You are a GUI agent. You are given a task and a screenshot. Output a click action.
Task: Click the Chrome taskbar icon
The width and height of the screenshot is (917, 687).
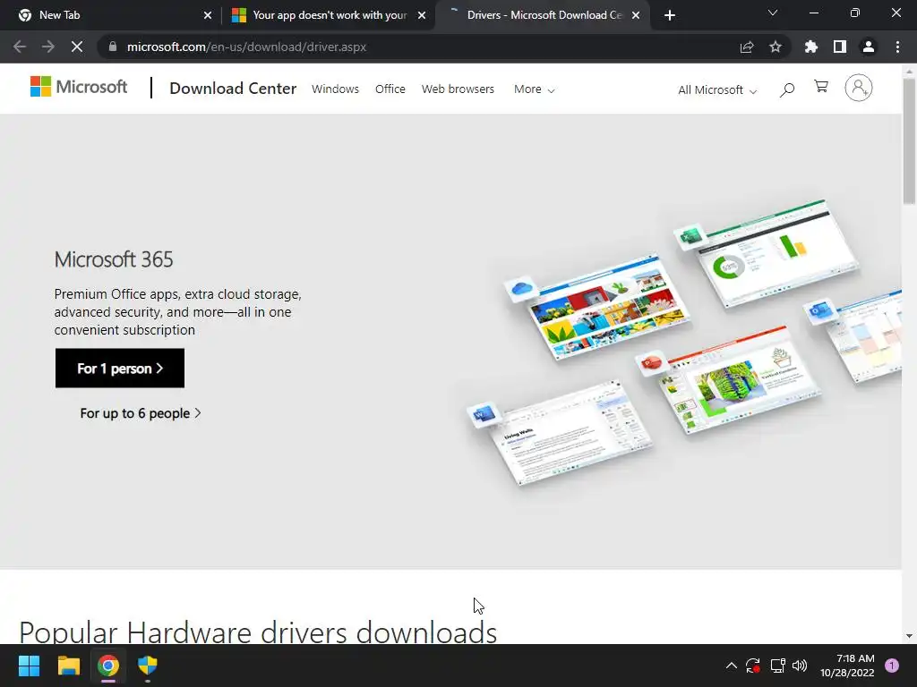click(108, 666)
